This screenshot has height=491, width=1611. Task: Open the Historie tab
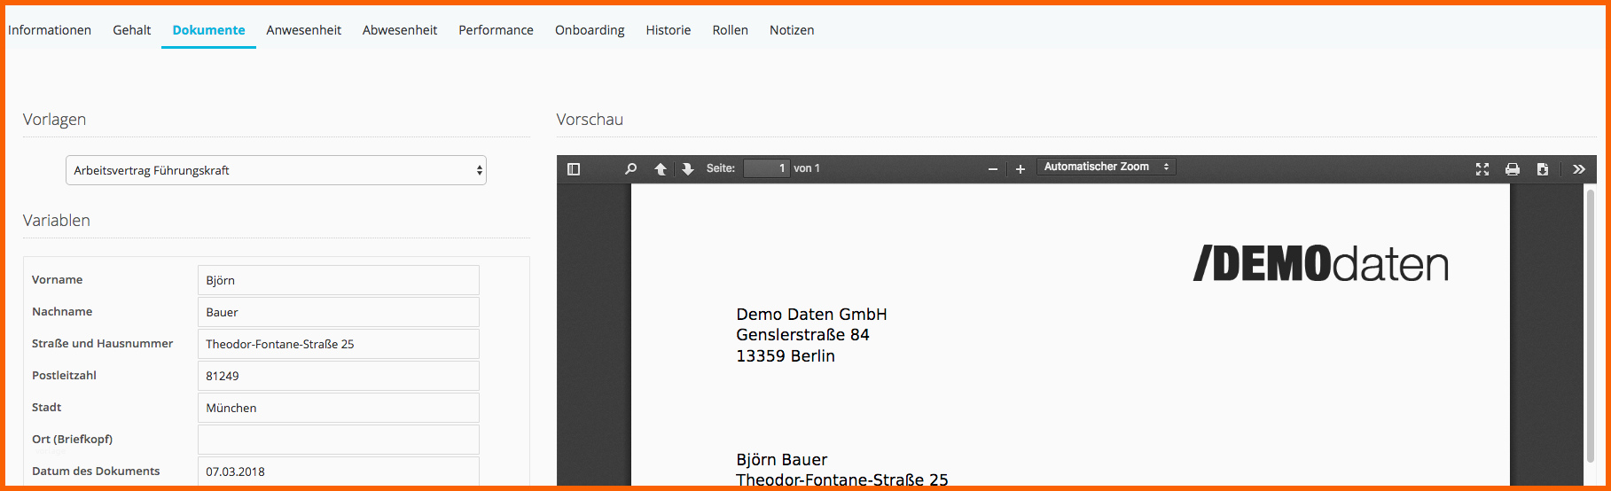tap(669, 30)
